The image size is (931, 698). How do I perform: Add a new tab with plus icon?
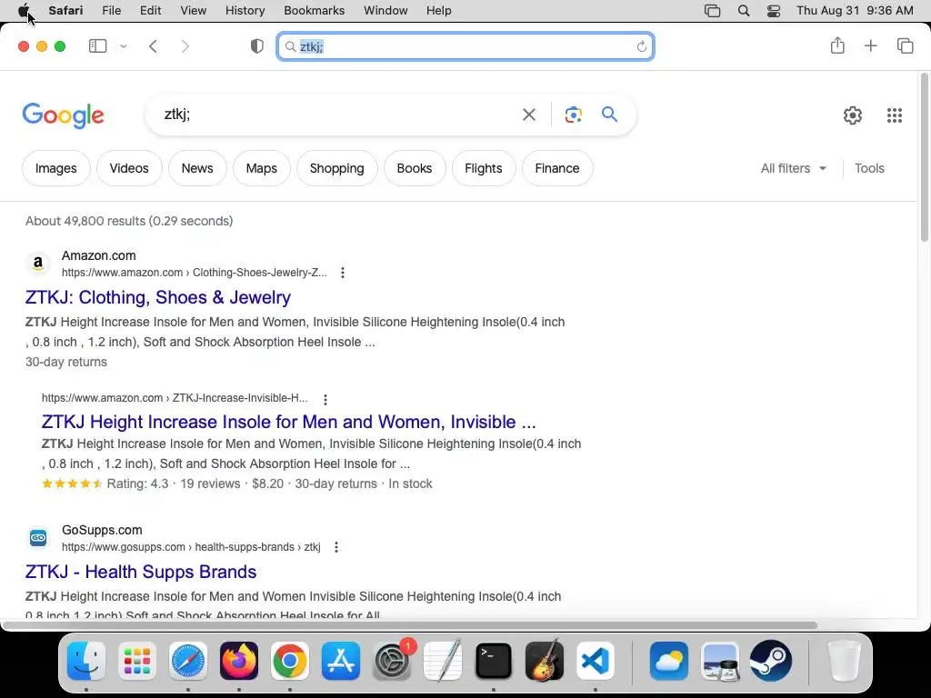pyautogui.click(x=870, y=45)
